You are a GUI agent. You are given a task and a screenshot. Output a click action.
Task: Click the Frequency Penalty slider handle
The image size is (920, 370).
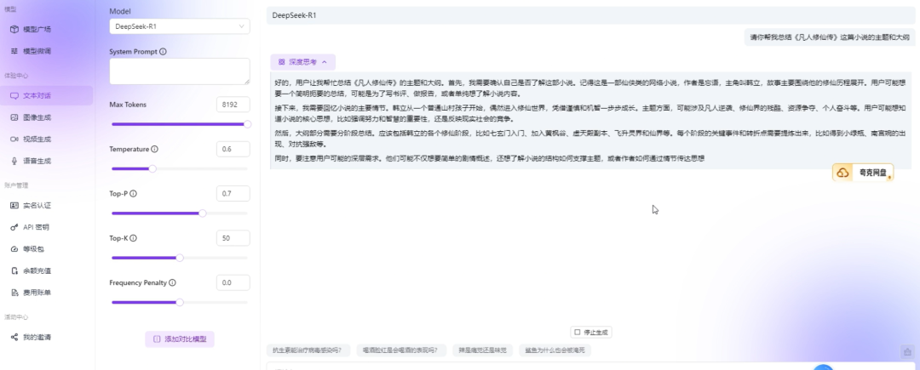180,302
